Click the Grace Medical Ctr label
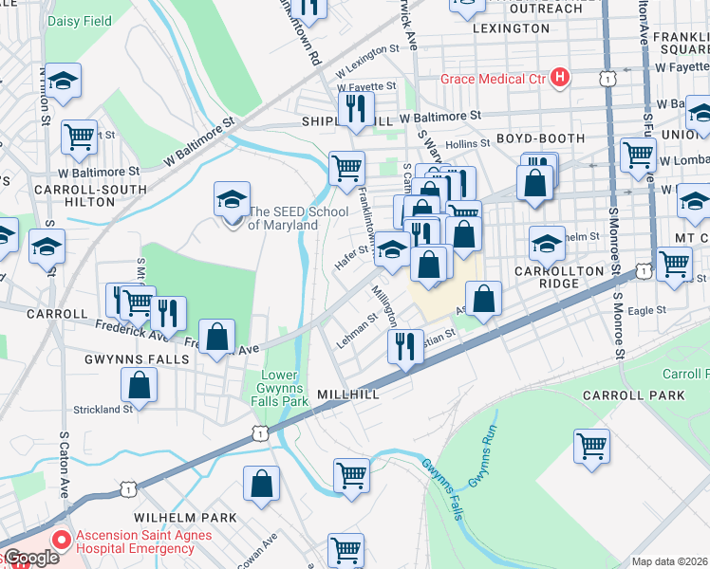Viewport: 710px width, 569px height. 493,79
